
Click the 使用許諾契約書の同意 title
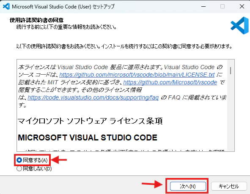click(x=37, y=20)
